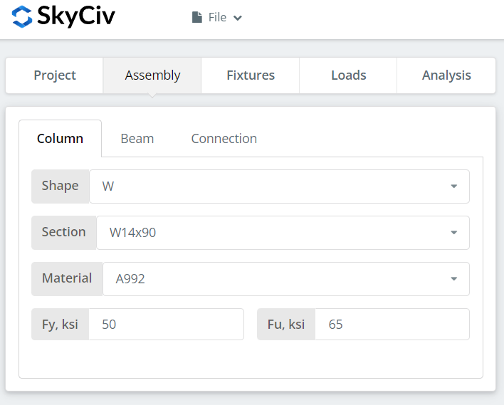Go to the Fixtures tab
The image size is (504, 405).
click(251, 75)
